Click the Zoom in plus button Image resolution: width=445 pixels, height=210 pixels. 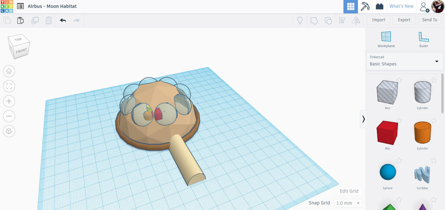(x=9, y=101)
